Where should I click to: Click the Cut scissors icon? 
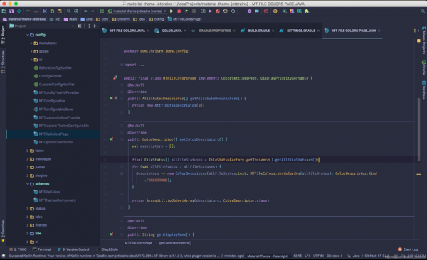[45, 11]
